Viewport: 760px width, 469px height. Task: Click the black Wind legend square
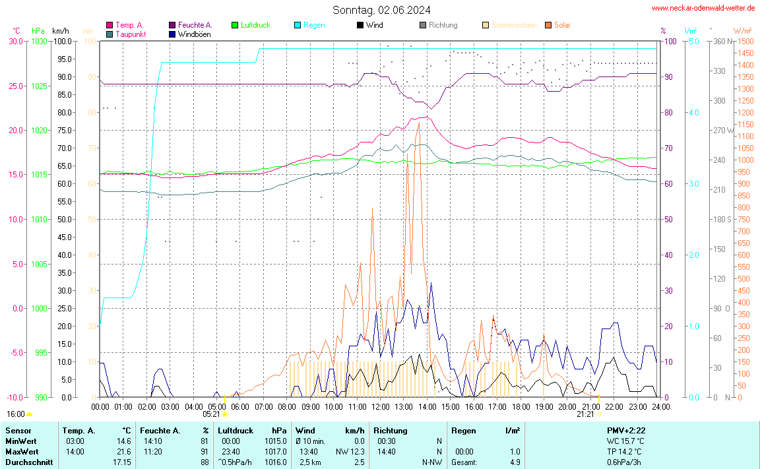360,25
